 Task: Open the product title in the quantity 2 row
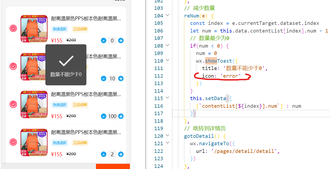click(x=86, y=132)
